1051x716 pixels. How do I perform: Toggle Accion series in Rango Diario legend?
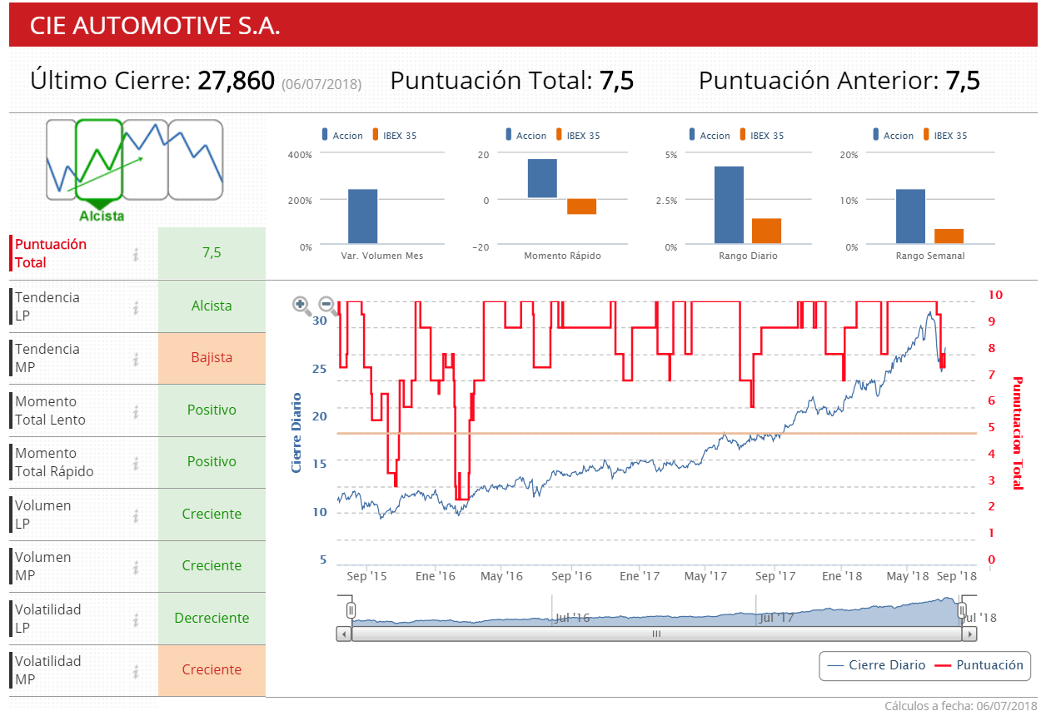click(x=709, y=136)
